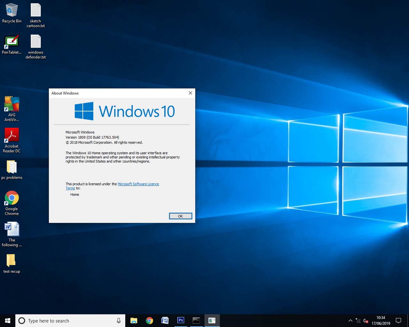Click the About Windows taskbar button

coord(212,321)
